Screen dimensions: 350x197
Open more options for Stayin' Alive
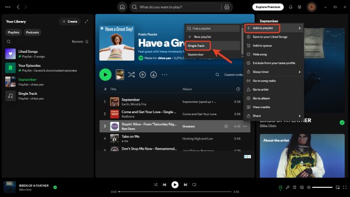tap(245, 126)
